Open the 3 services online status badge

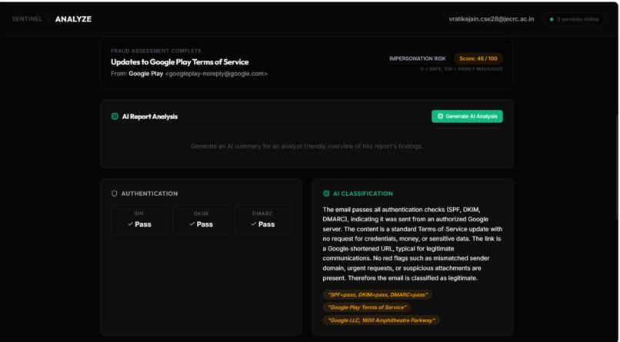(574, 19)
